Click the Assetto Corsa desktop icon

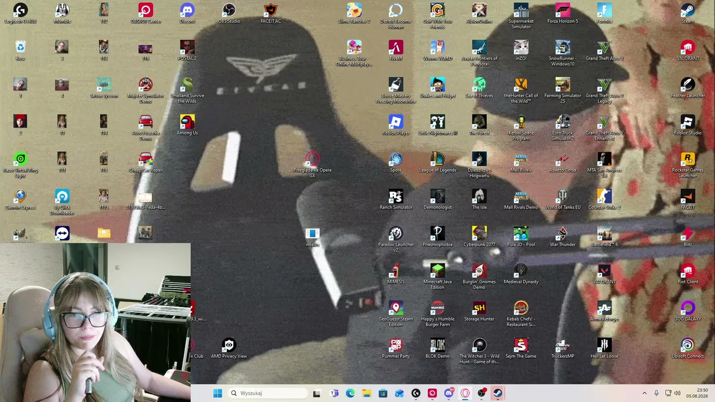[563, 162]
